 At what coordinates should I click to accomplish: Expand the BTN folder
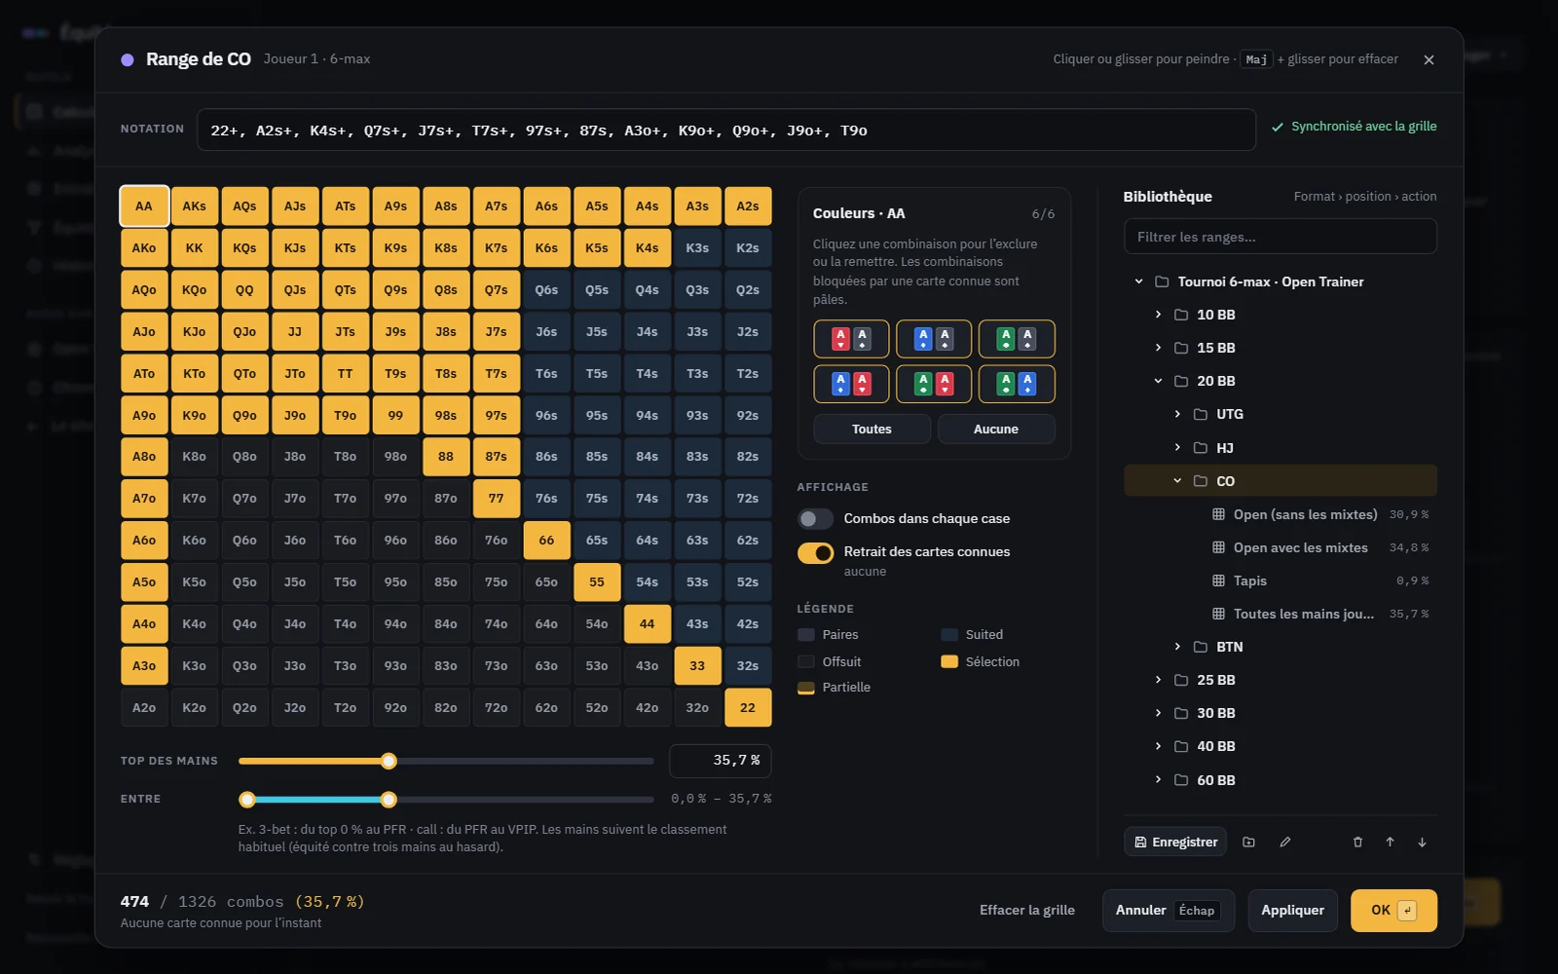(1177, 647)
